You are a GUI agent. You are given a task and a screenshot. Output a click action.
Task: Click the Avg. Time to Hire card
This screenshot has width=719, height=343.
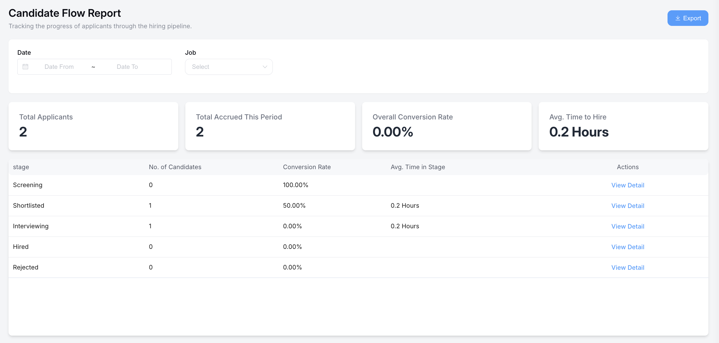click(623, 126)
